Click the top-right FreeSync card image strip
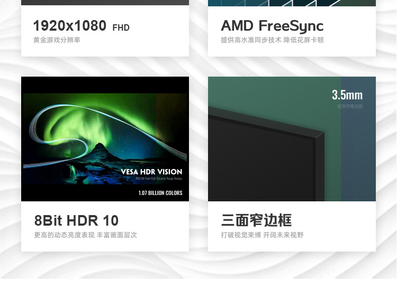Screen dimensions: 397x297 tap(292, 3)
